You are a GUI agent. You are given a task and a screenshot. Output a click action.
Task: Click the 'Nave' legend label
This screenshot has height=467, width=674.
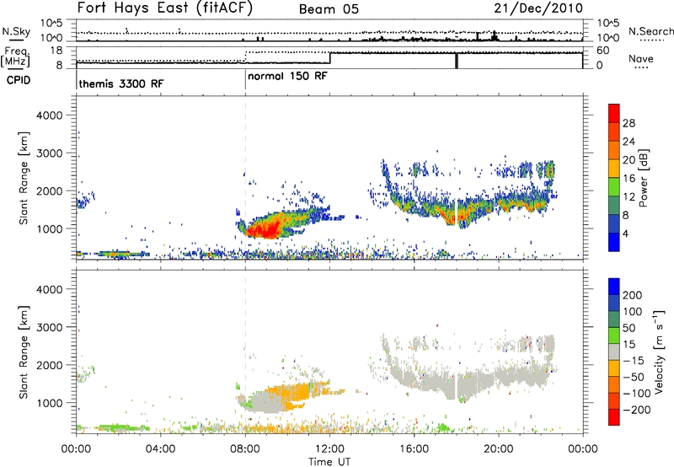pos(641,58)
